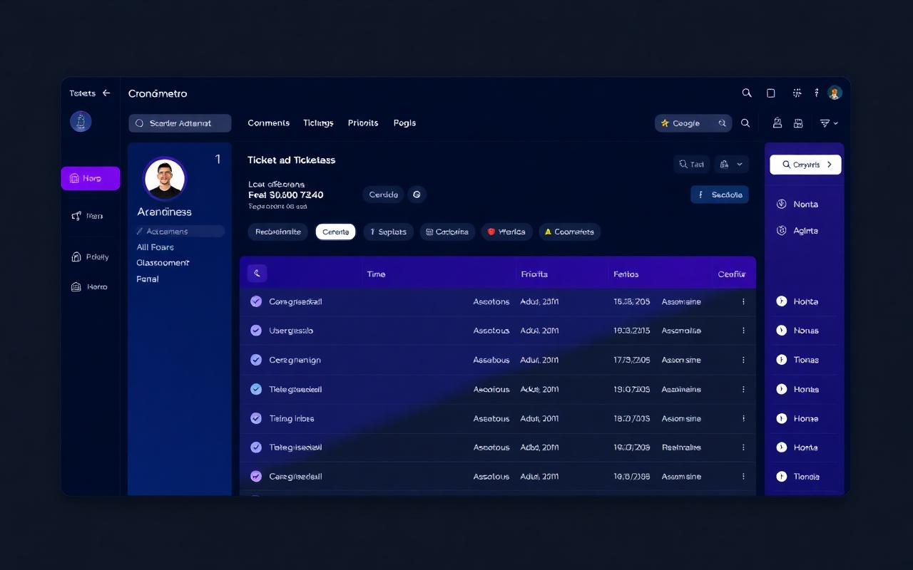Toggle the checkbox for Ceregnenign row

tap(256, 360)
